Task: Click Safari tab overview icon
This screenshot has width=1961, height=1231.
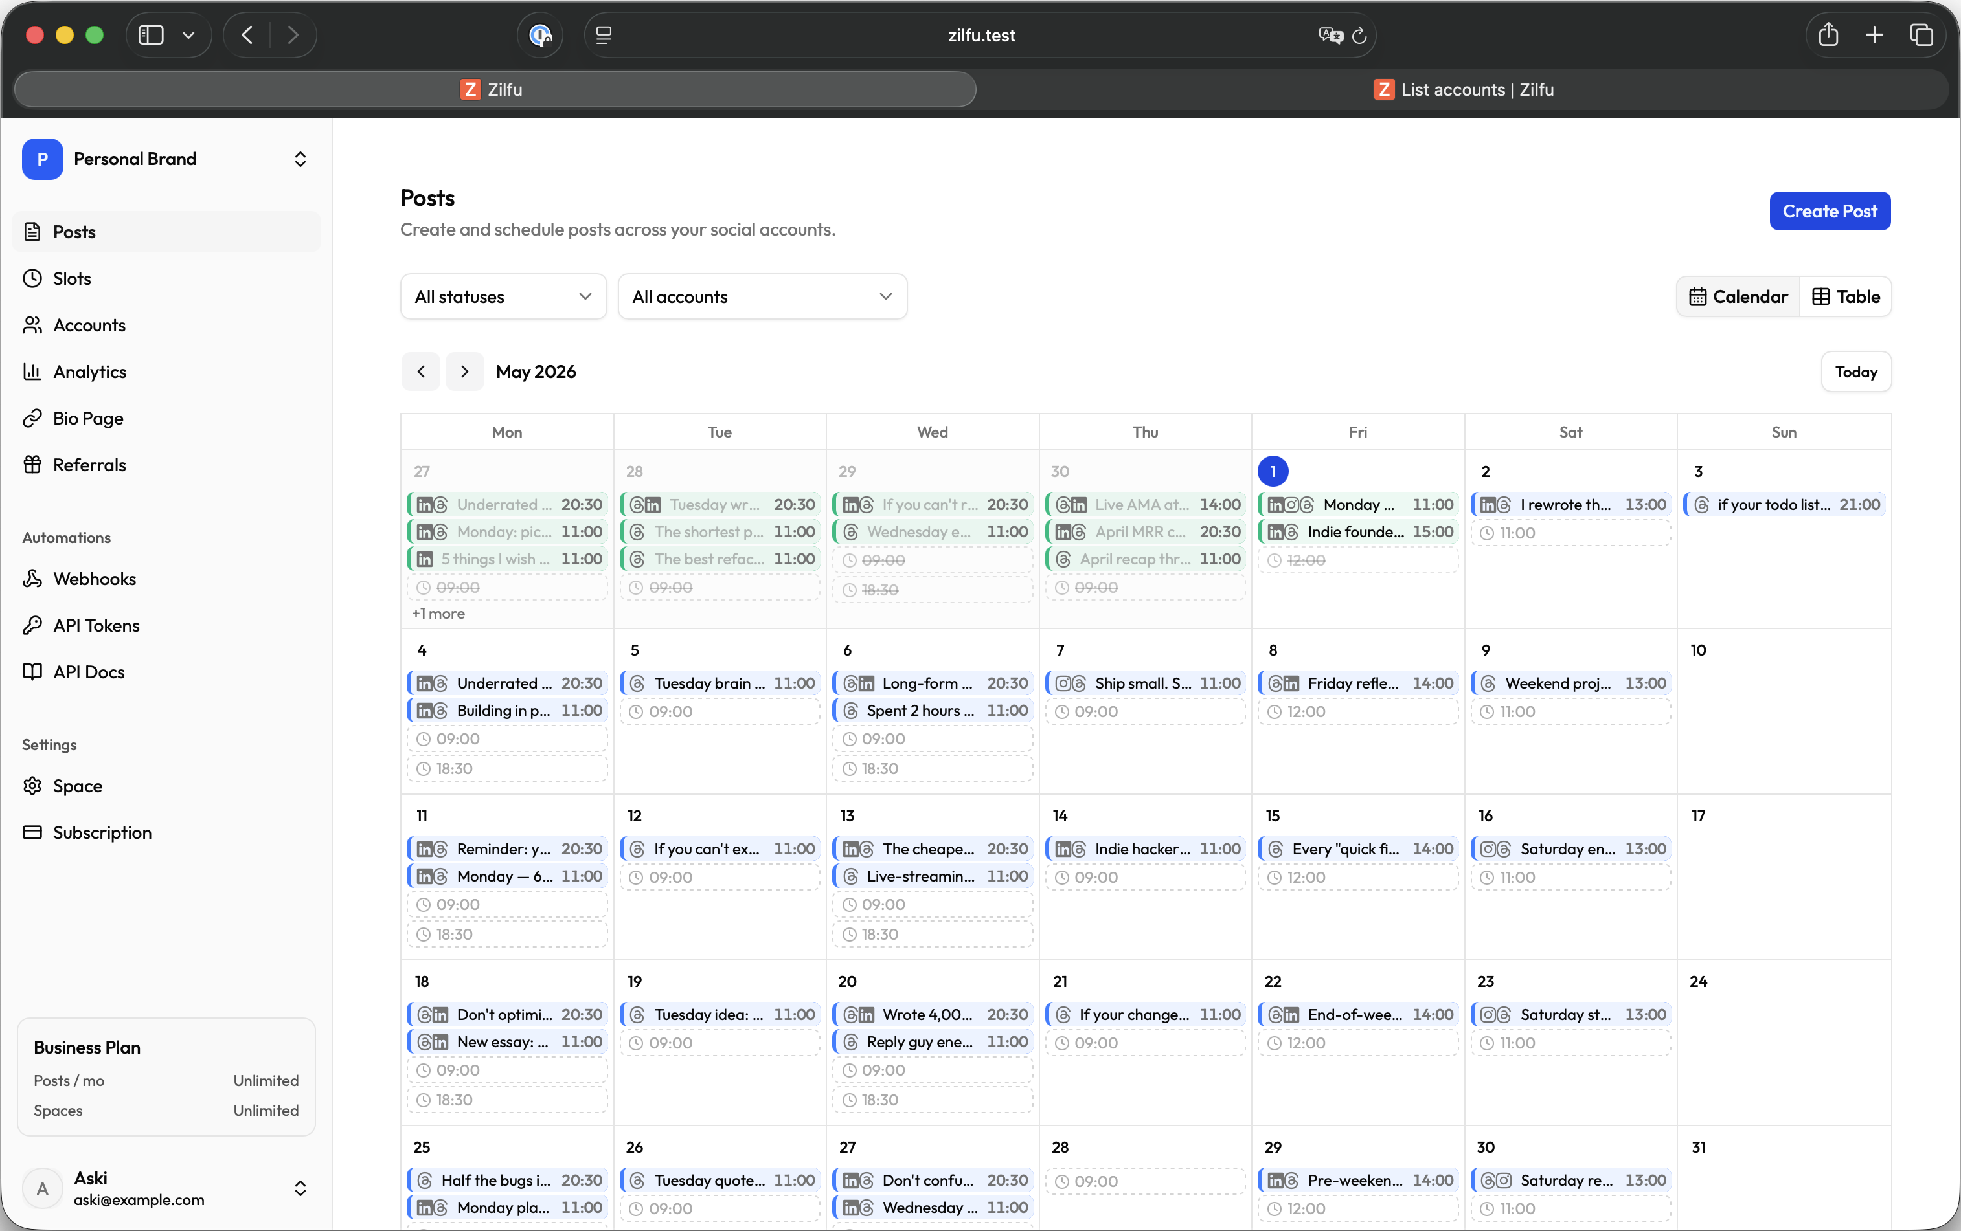Action: [x=1922, y=35]
